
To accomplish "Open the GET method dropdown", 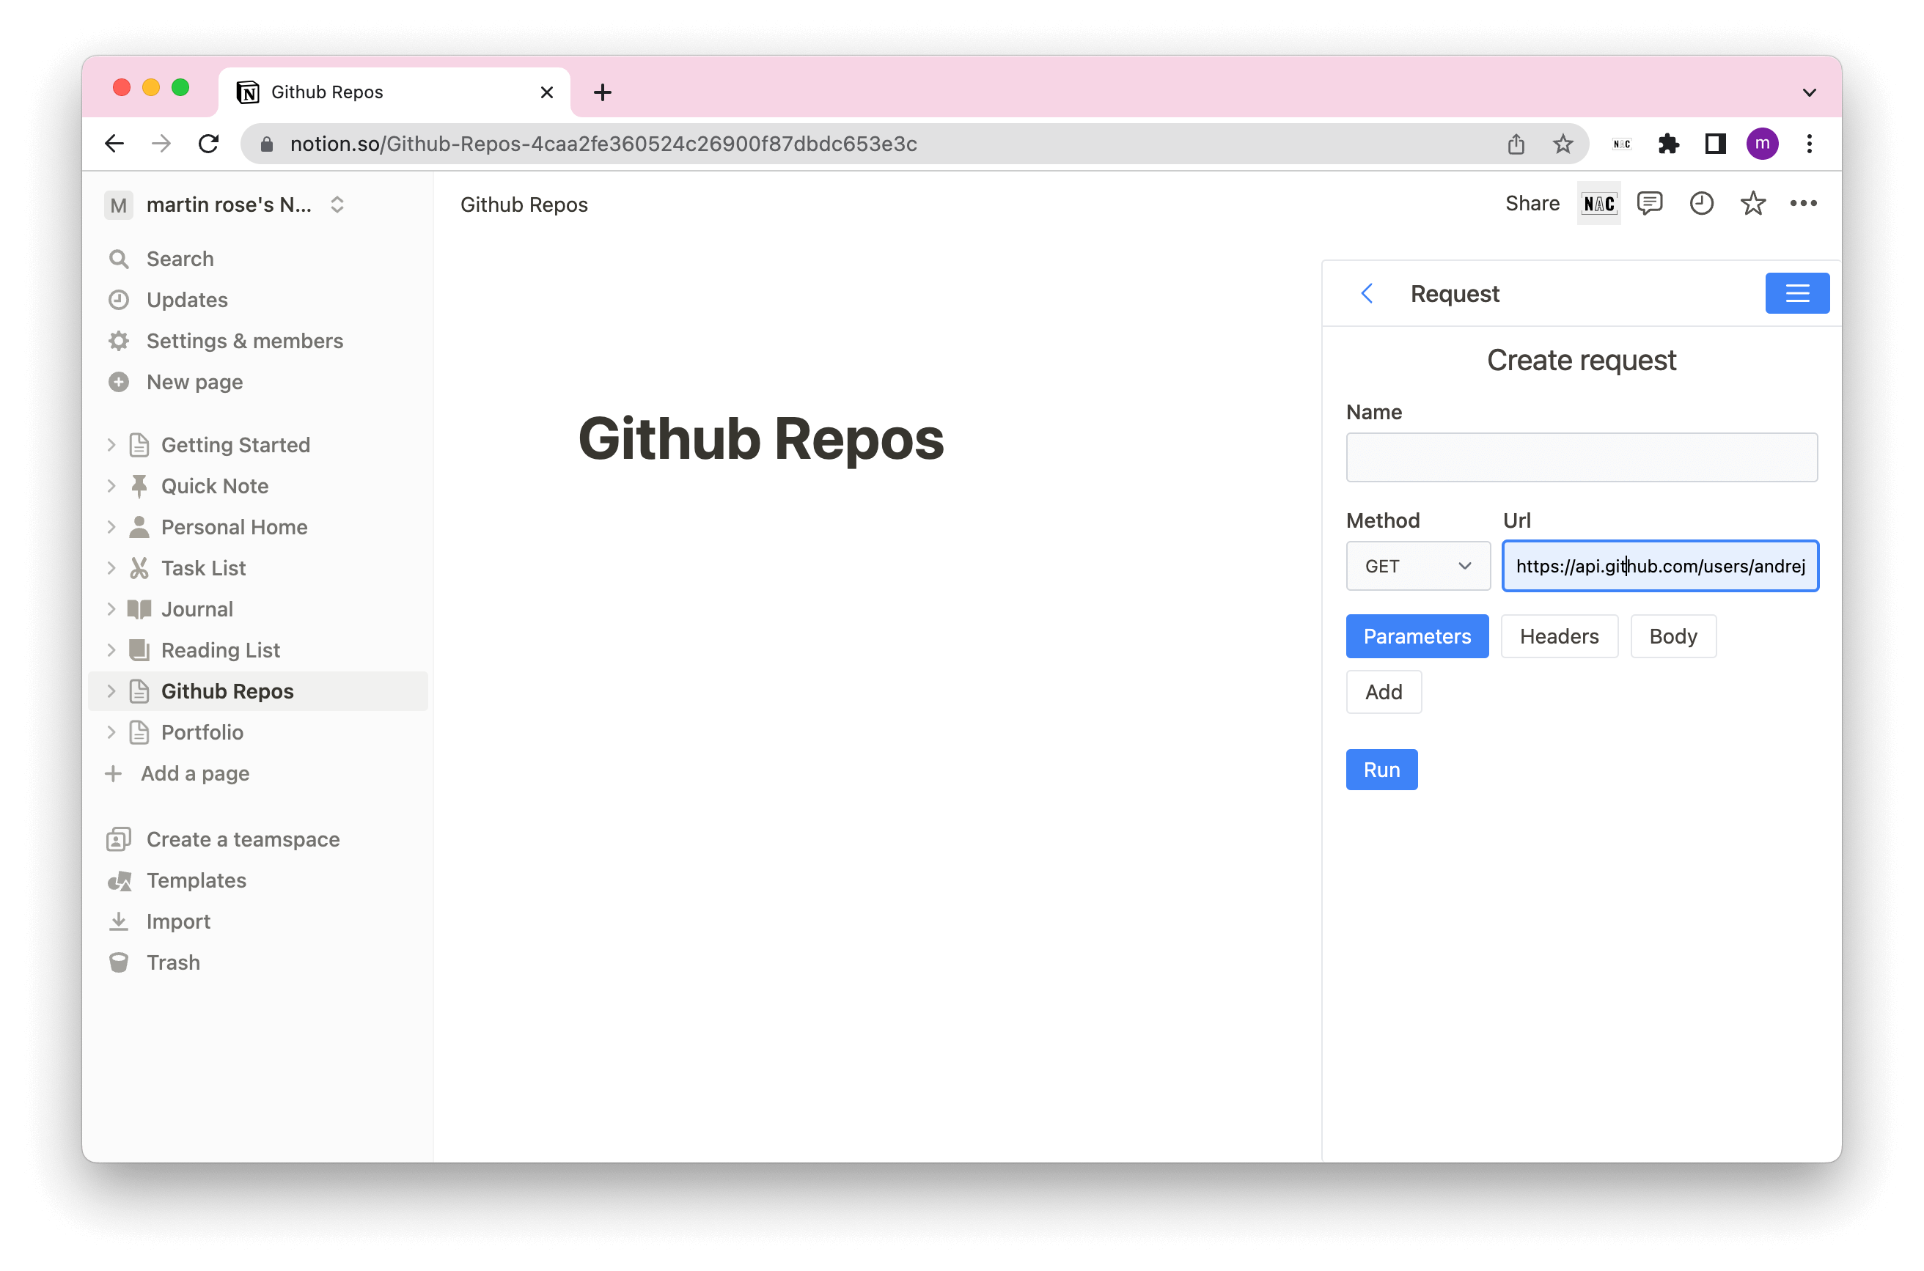I will (x=1417, y=566).
